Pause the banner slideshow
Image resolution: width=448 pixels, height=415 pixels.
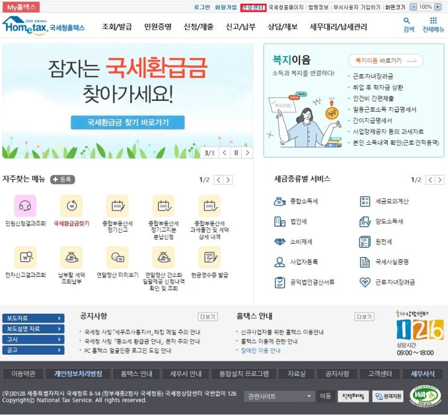pos(236,153)
